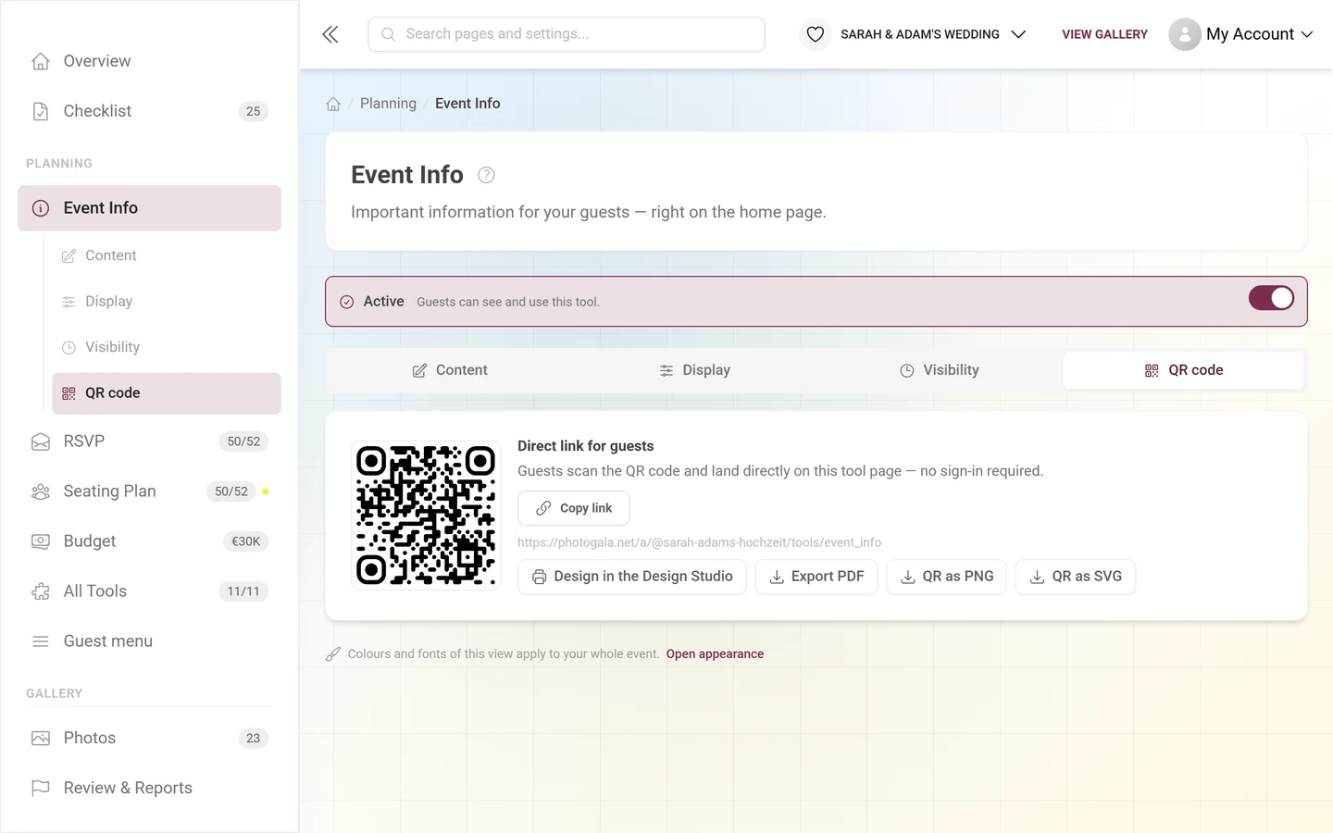
Task: Switch to the Visibility tab
Action: pos(939,370)
